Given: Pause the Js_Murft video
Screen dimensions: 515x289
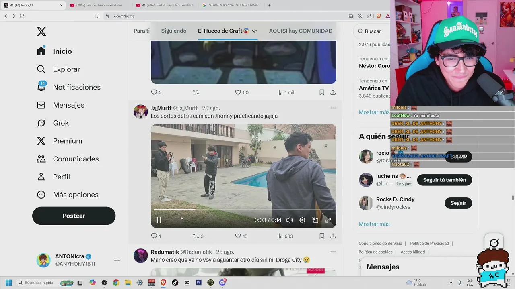Looking at the screenshot, I should pos(159,220).
